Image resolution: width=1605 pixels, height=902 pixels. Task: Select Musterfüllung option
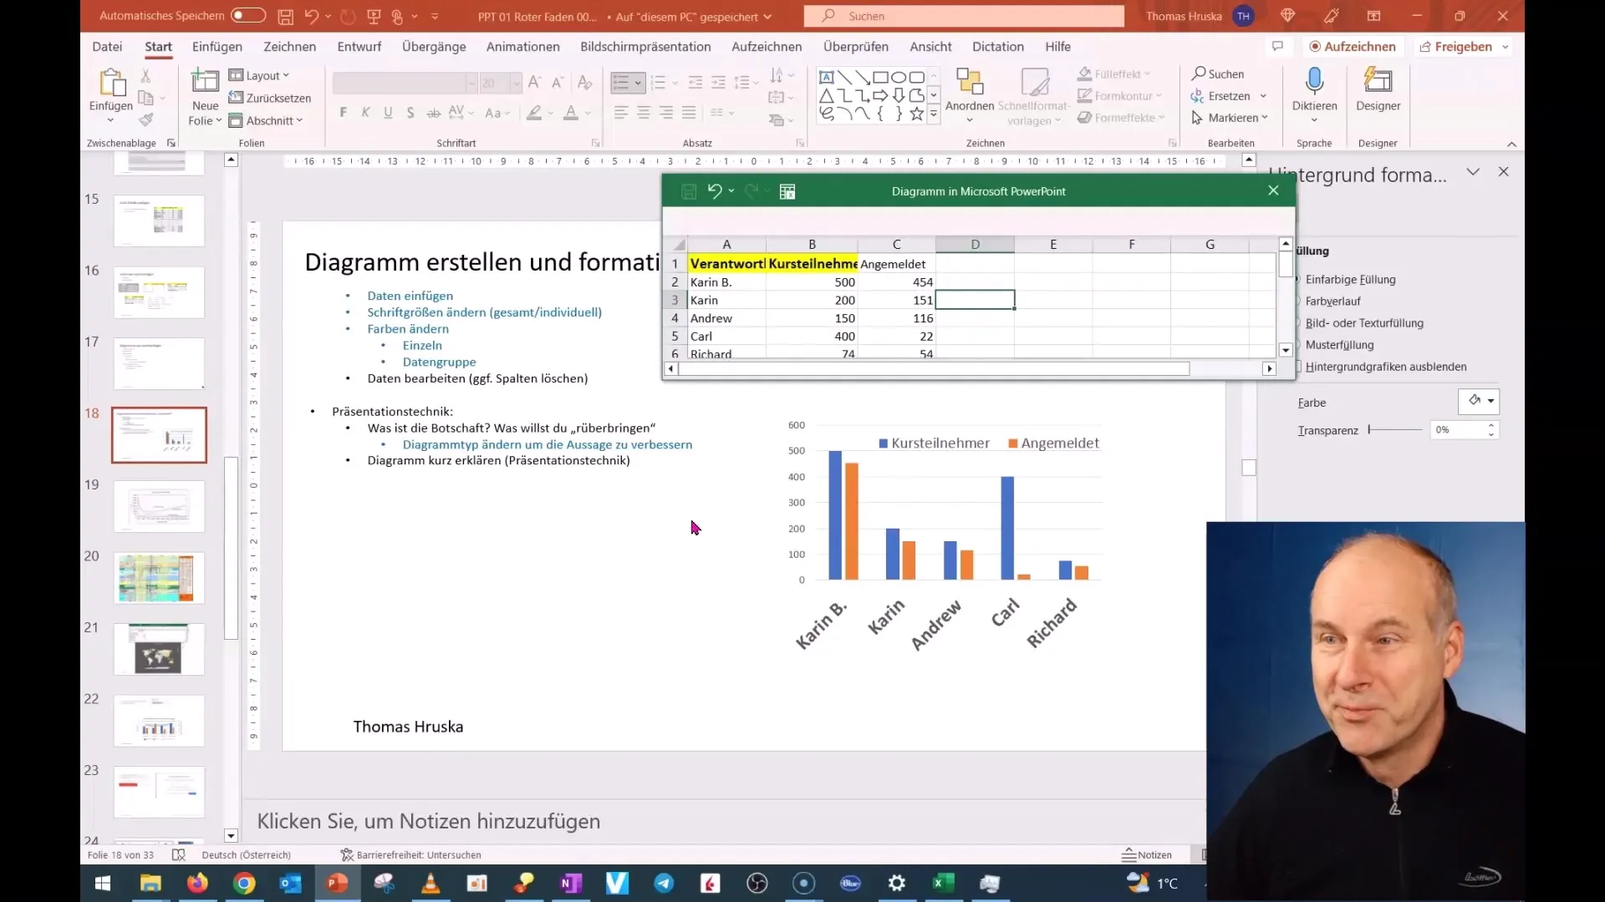1339,345
